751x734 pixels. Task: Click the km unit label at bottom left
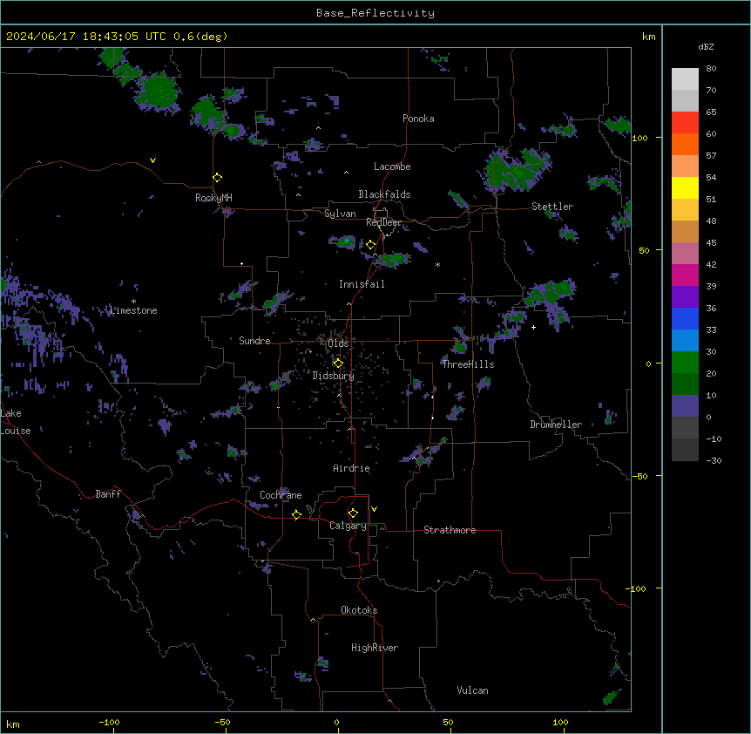[x=13, y=724]
